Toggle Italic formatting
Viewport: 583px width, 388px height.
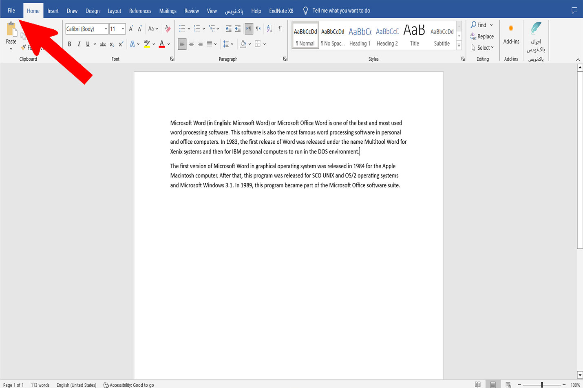(79, 44)
